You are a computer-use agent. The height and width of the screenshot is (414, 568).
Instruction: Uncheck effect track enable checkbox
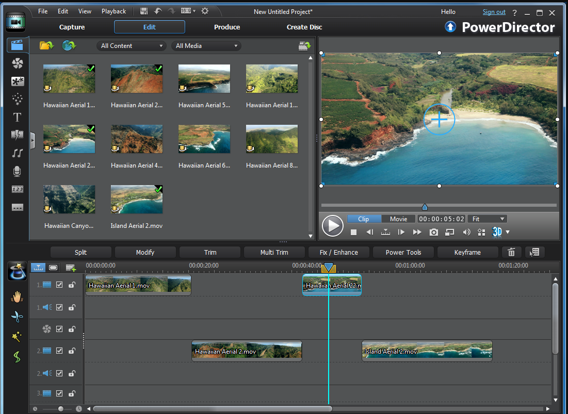point(59,329)
